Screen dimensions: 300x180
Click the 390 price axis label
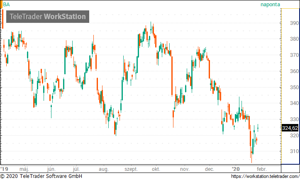point(294,23)
